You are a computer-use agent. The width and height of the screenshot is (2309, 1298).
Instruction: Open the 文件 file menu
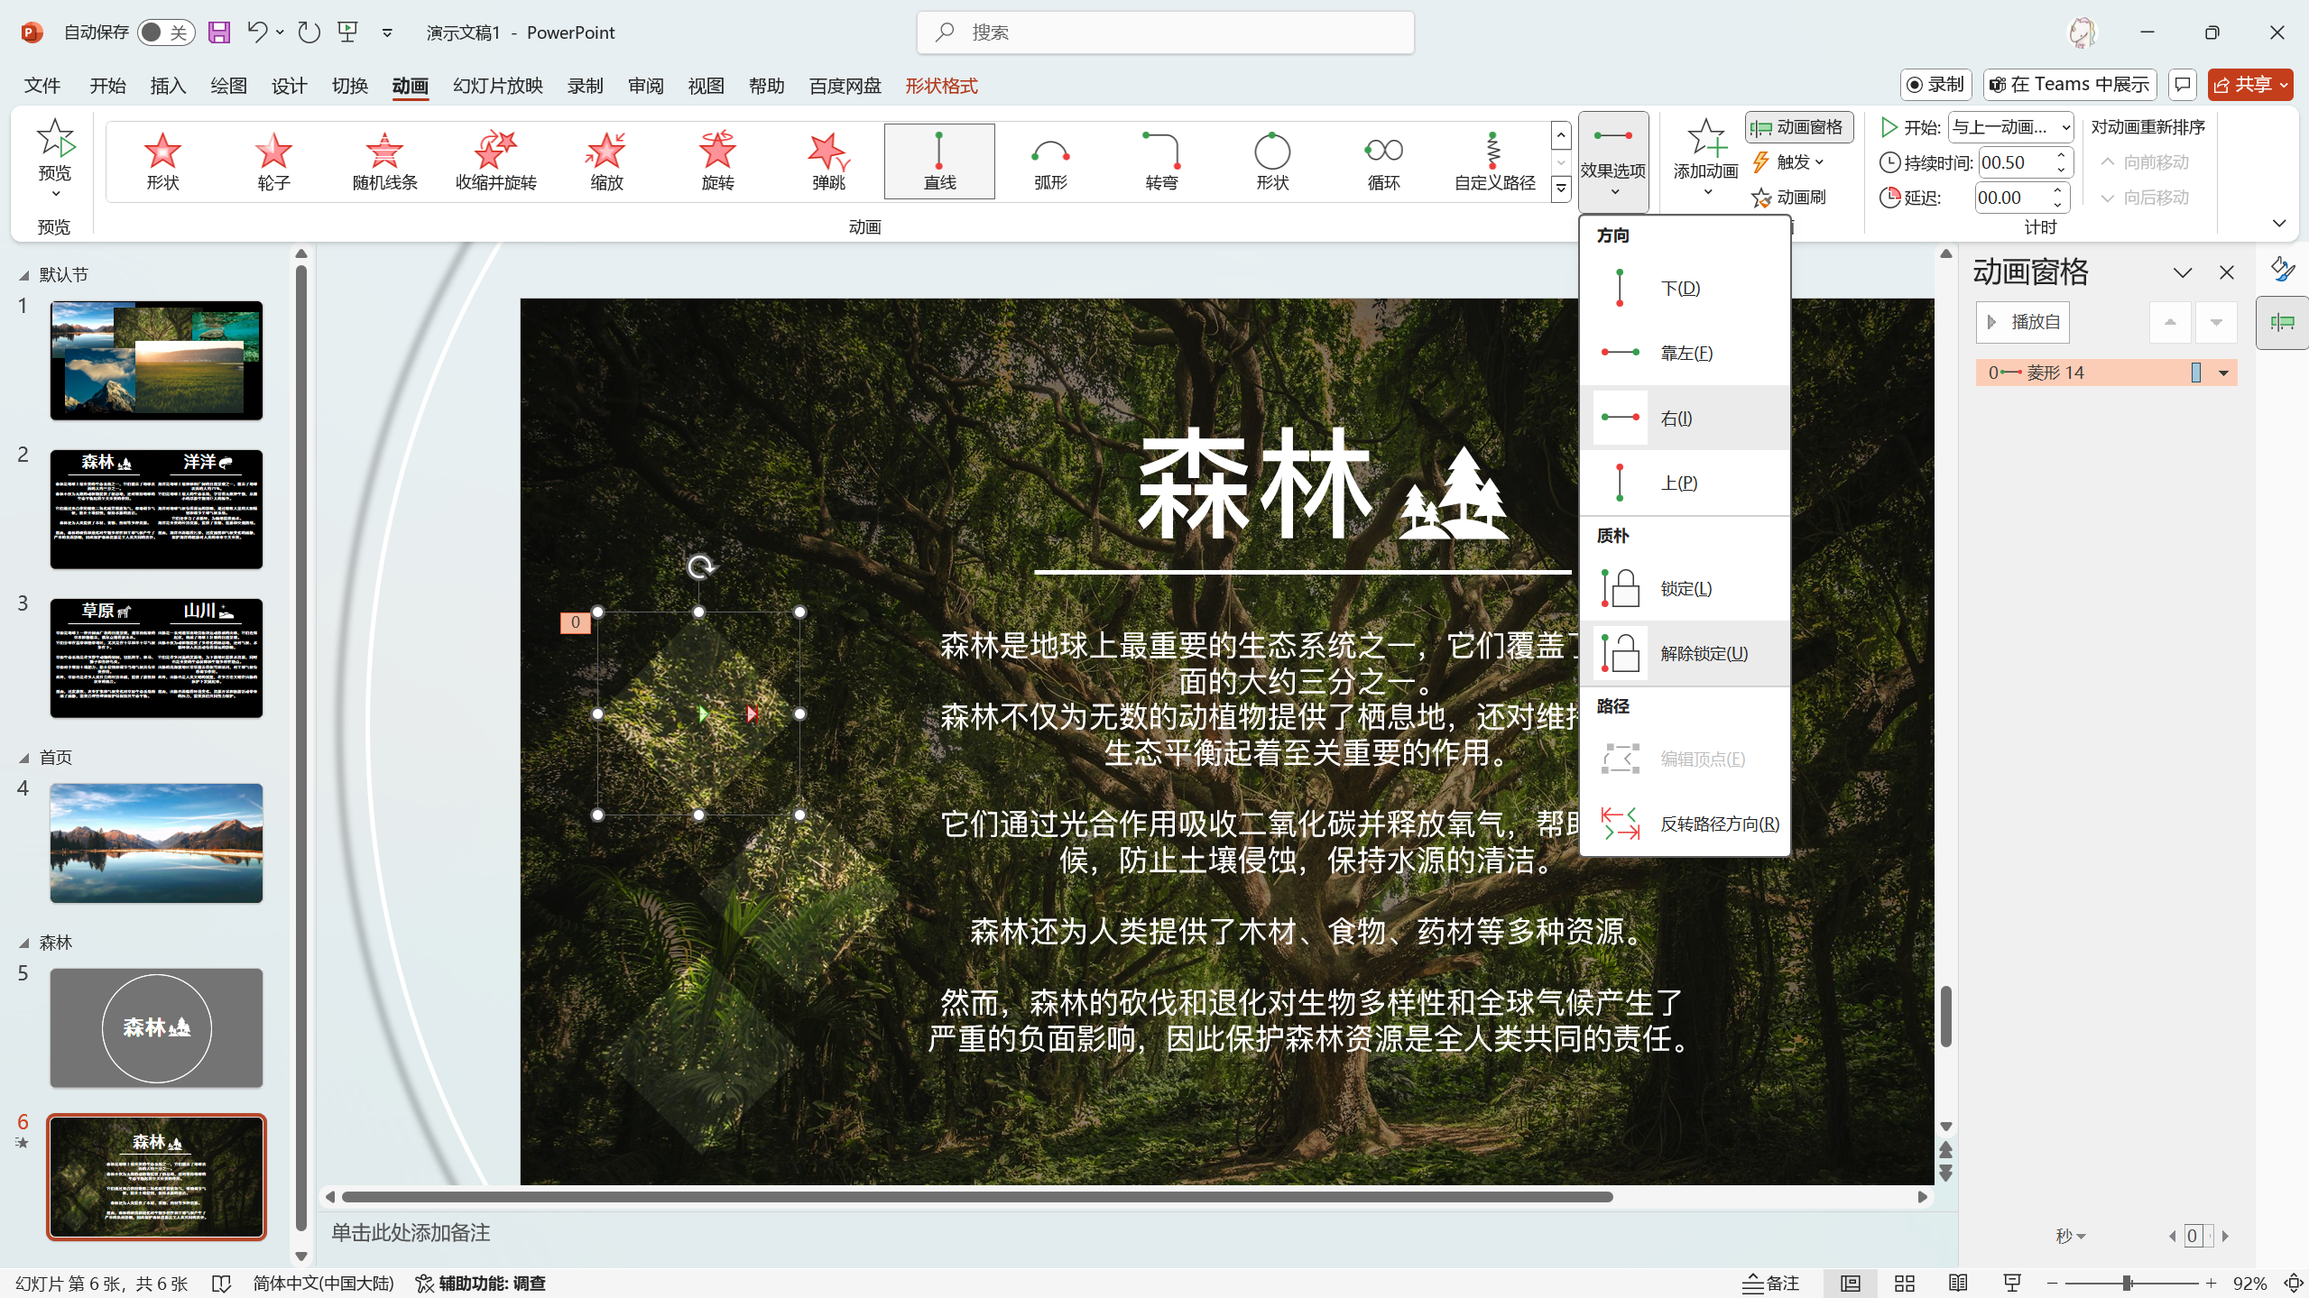42,85
